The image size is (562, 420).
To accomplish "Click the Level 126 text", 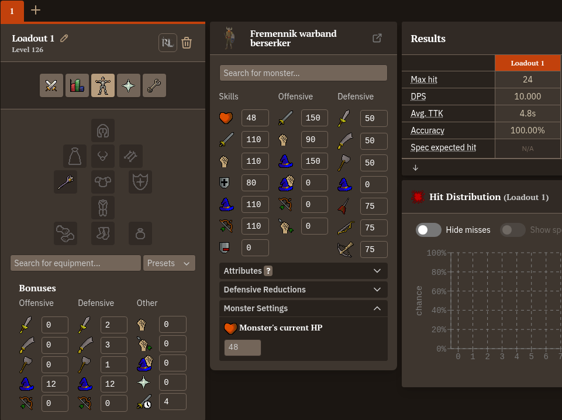I will pos(27,50).
